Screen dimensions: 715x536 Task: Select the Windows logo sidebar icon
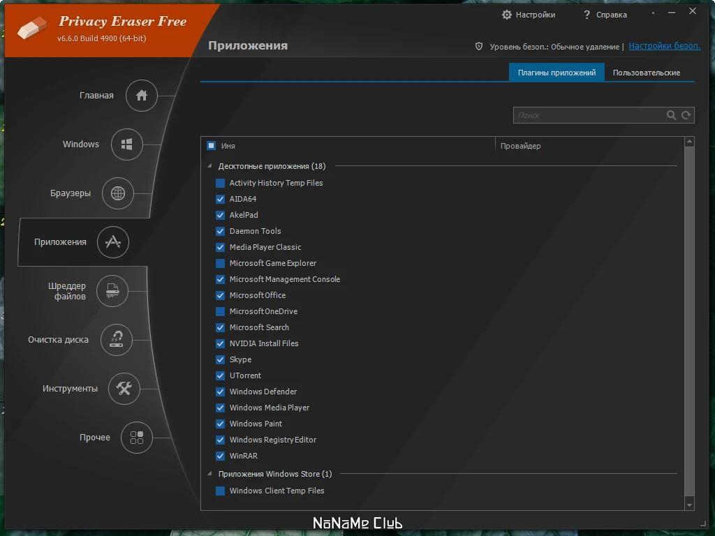coord(127,144)
